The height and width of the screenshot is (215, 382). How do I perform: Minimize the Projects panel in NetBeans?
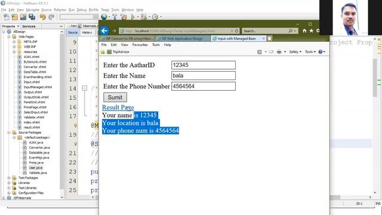[x=61, y=26]
